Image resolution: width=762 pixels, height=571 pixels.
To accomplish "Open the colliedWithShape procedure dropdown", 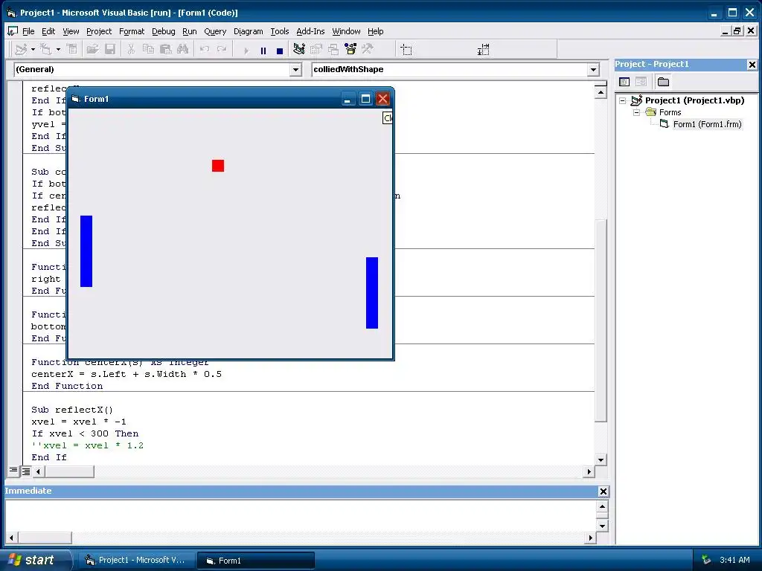I will click(x=593, y=70).
